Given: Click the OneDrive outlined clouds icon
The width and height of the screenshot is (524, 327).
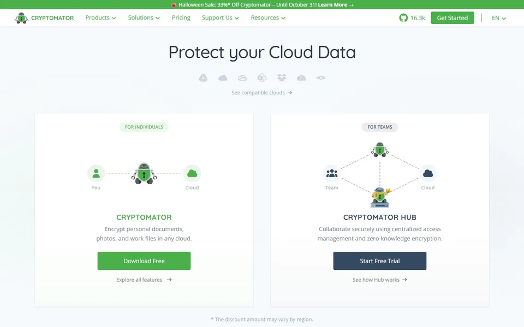Looking at the screenshot, I should click(x=242, y=78).
